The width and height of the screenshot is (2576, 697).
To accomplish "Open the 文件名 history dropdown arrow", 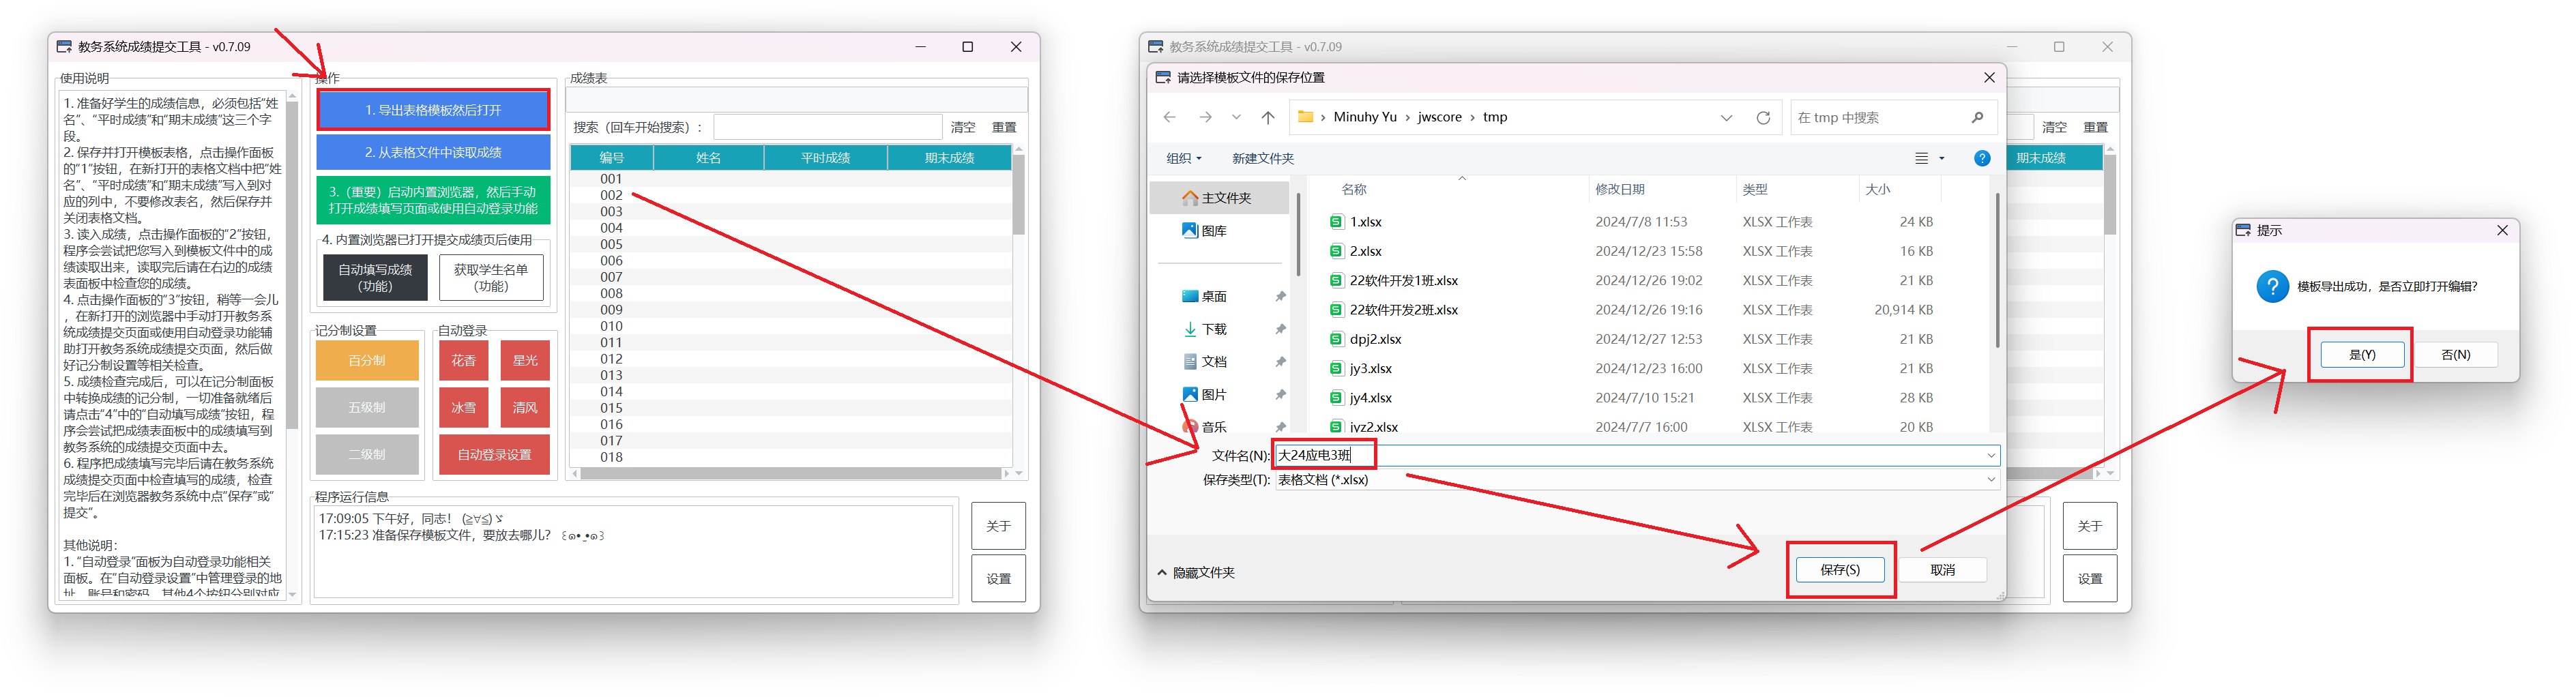I will (1990, 456).
